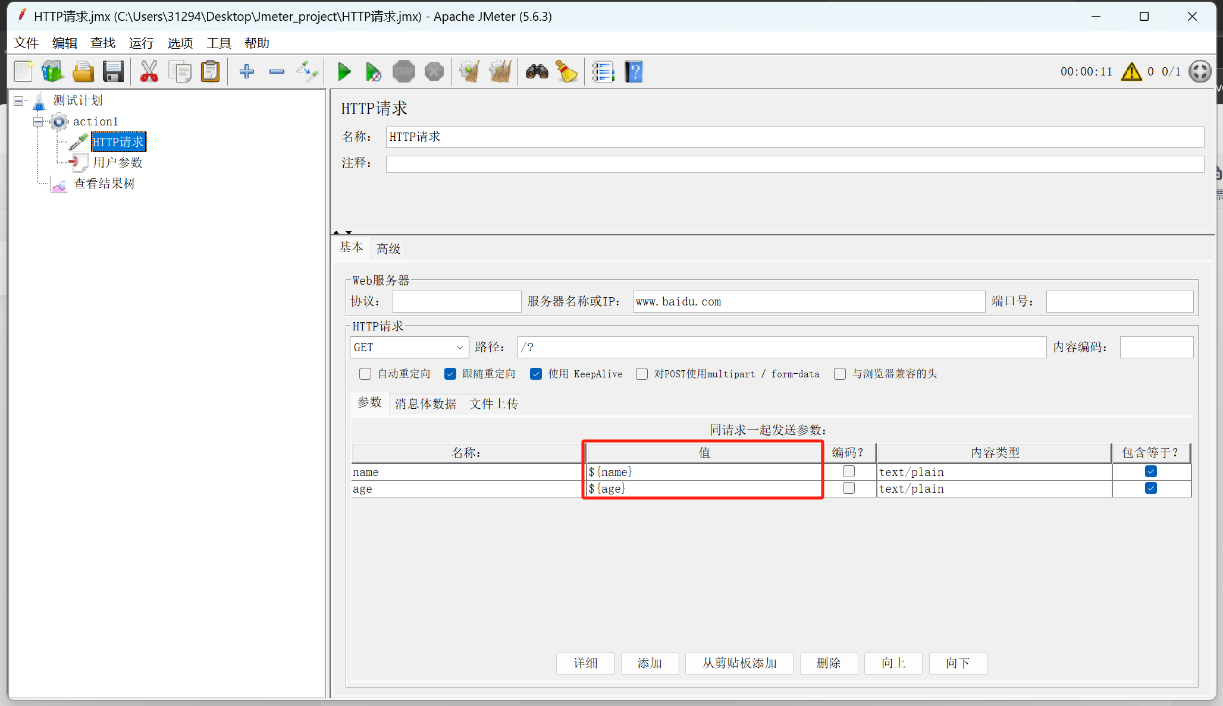The width and height of the screenshot is (1223, 706).
Task: Click the 端口号 input field
Action: (1119, 302)
